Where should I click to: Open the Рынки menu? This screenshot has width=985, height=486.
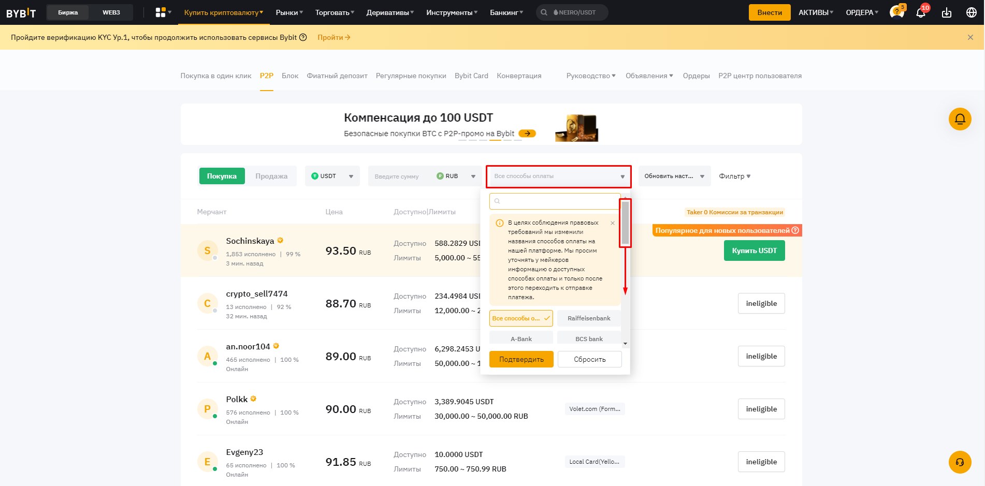pyautogui.click(x=289, y=12)
